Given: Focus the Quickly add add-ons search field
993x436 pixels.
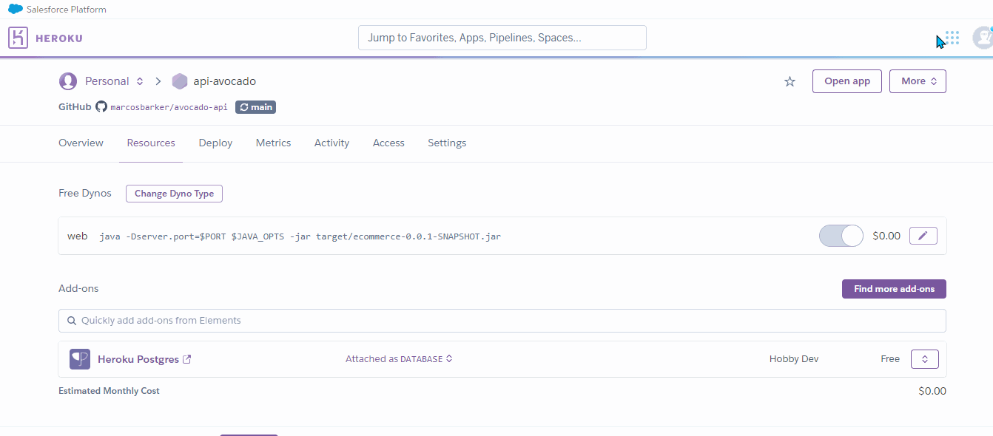Looking at the screenshot, I should [x=502, y=321].
